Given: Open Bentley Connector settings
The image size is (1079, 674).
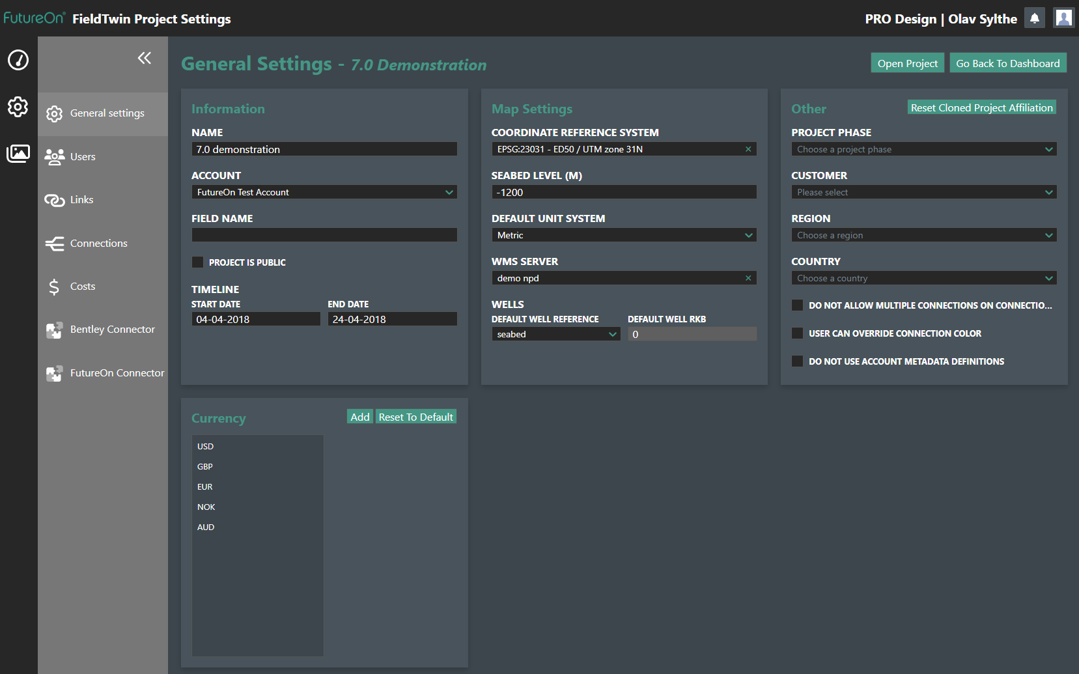Looking at the screenshot, I should point(103,330).
